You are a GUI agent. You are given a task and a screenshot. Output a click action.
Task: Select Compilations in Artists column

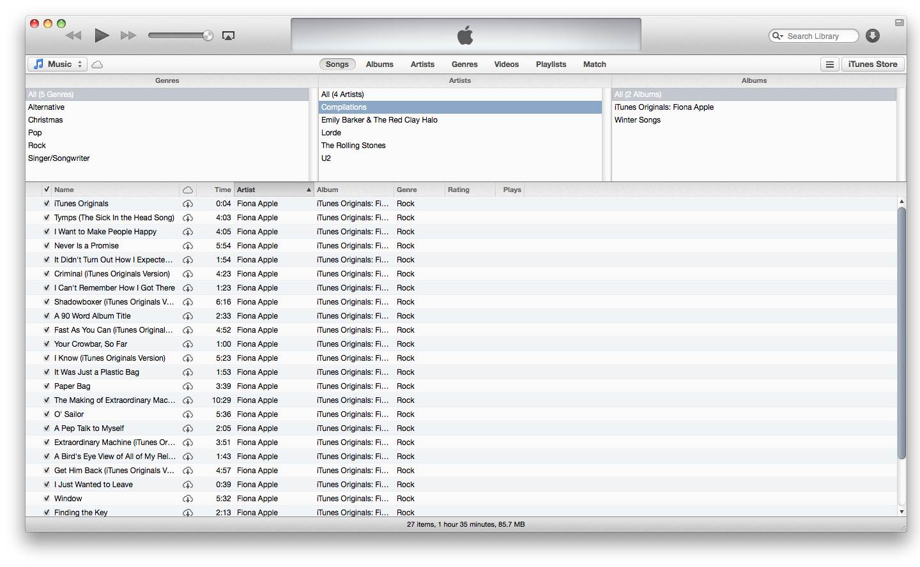coord(460,107)
